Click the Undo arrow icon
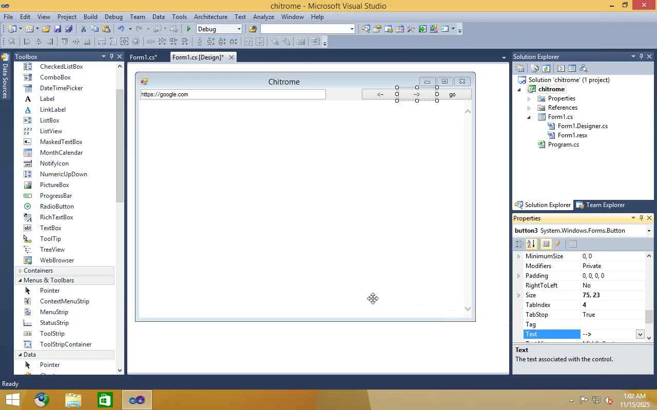 coord(121,29)
